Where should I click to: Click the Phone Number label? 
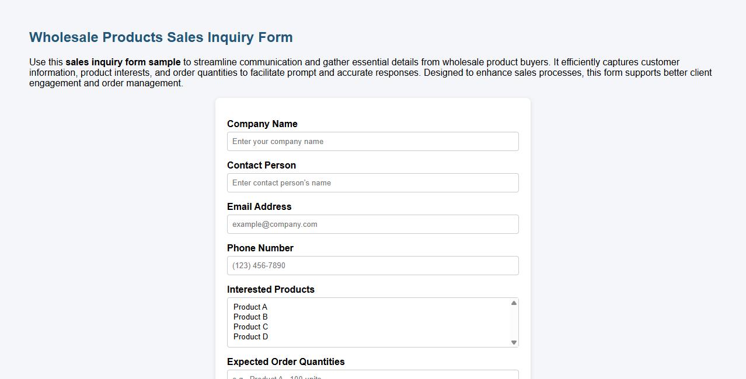tap(260, 248)
